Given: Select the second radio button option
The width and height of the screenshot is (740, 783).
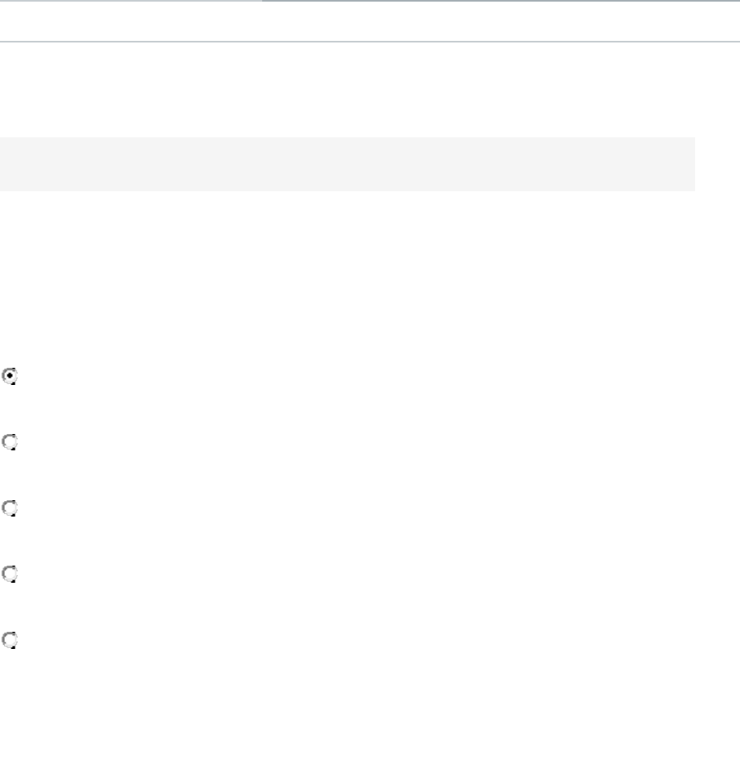Looking at the screenshot, I should 11,443.
